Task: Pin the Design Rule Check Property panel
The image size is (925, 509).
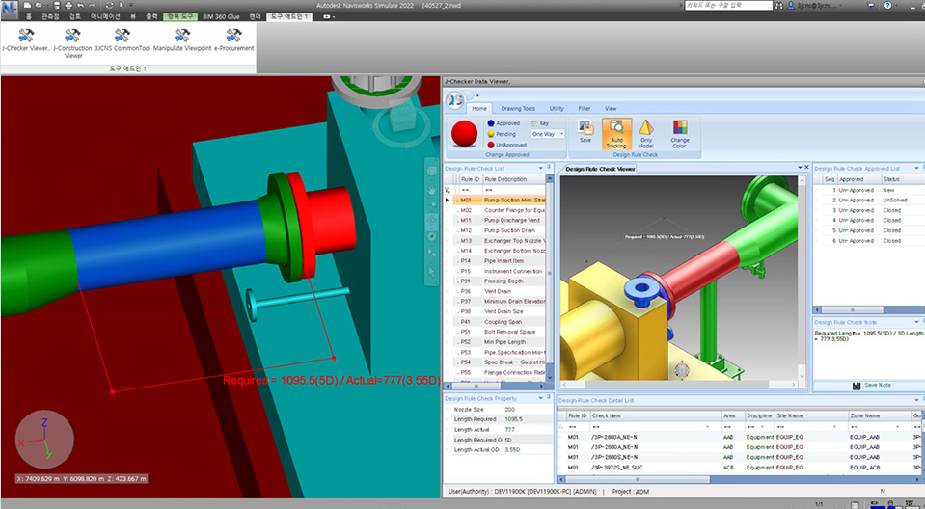Action: [x=549, y=398]
